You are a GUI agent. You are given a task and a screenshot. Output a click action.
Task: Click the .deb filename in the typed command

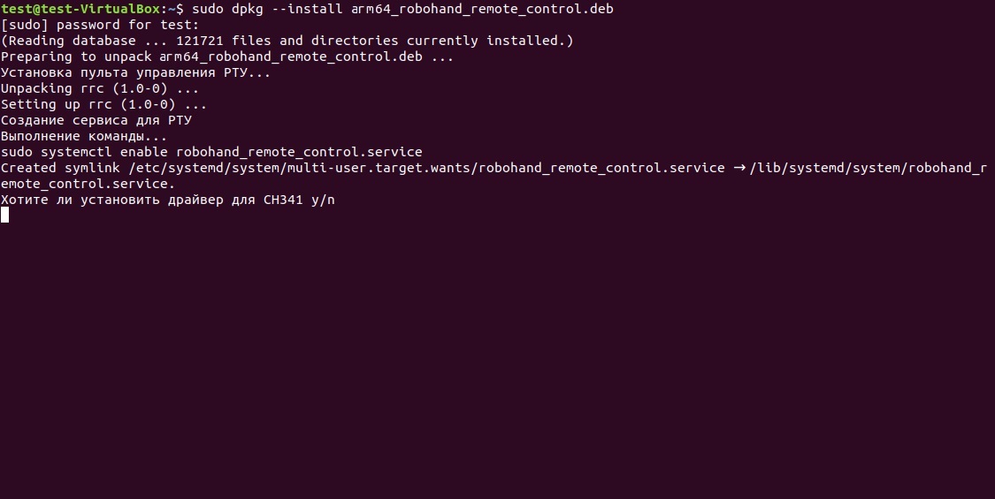[x=482, y=9]
